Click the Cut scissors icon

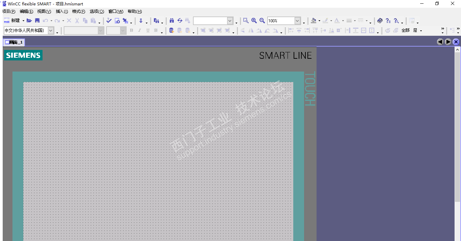point(77,21)
